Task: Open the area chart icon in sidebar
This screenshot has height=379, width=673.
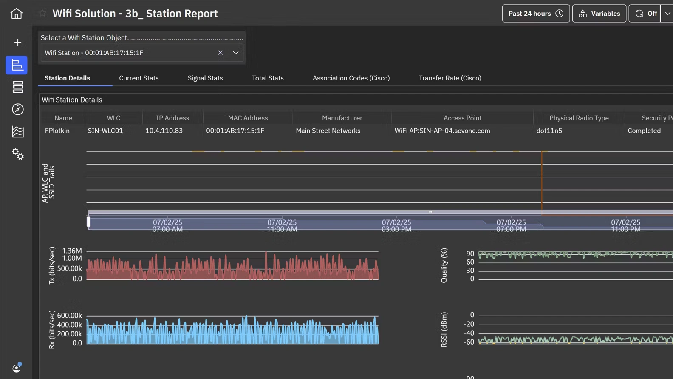Action: click(x=17, y=132)
